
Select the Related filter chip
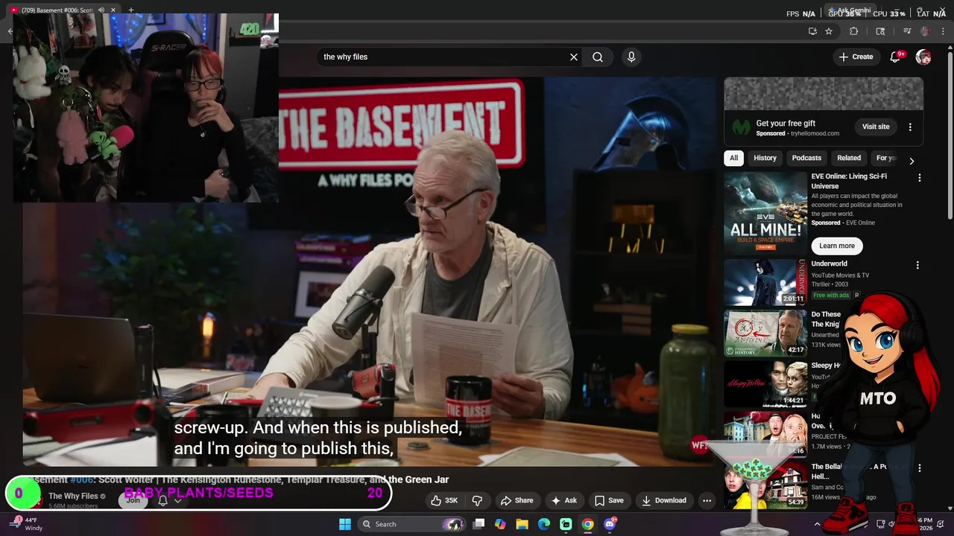[x=849, y=158]
